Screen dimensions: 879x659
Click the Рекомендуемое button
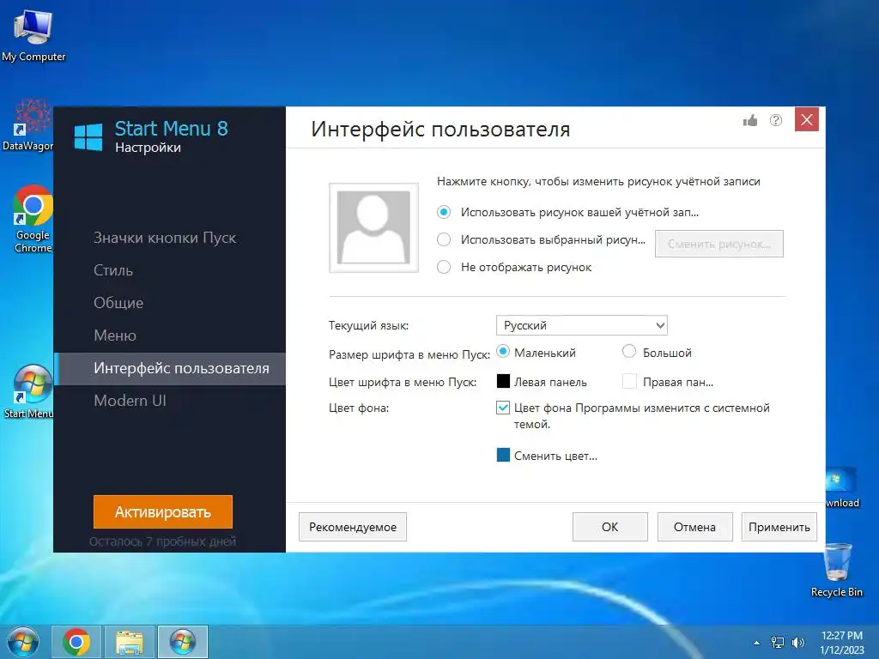point(353,527)
